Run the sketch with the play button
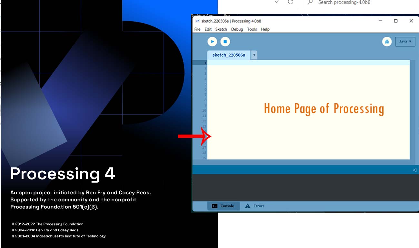Viewport: 419px width, 248px height. tap(212, 41)
